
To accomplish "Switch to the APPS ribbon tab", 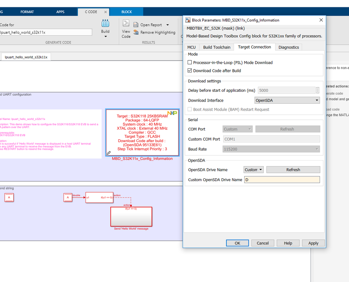I will (x=60, y=12).
